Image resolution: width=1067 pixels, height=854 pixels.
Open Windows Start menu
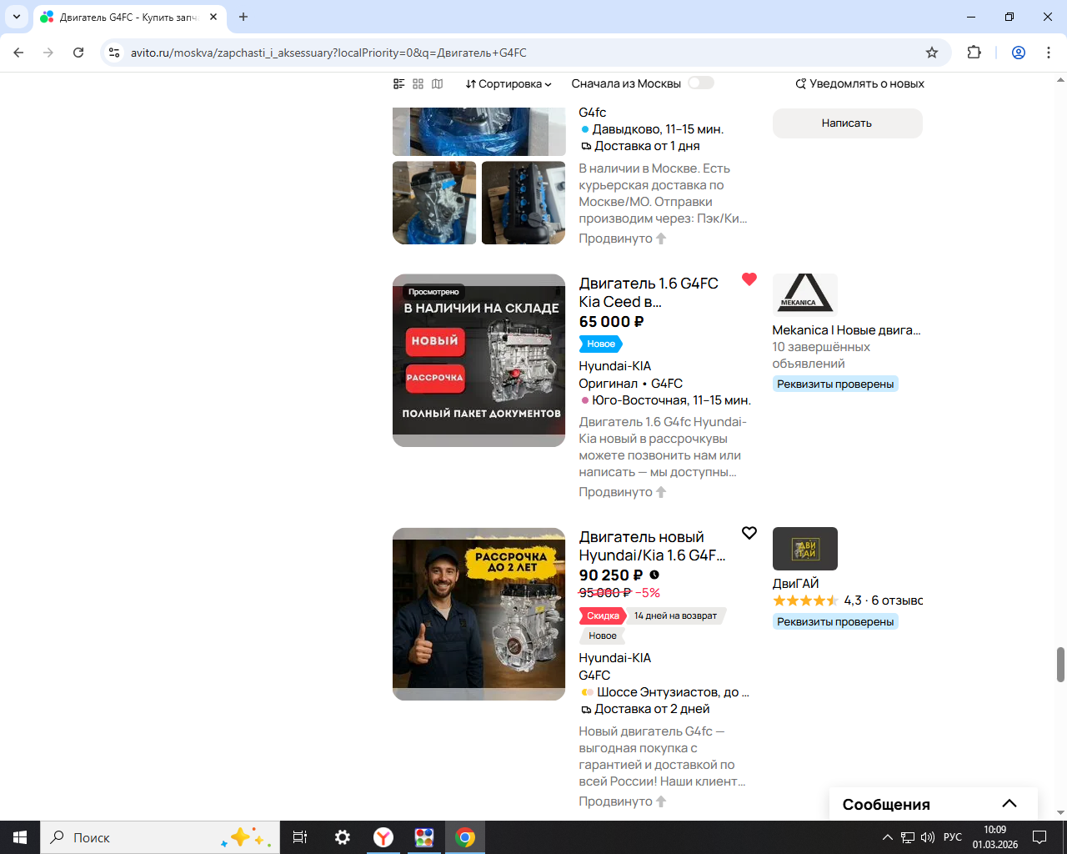[20, 837]
